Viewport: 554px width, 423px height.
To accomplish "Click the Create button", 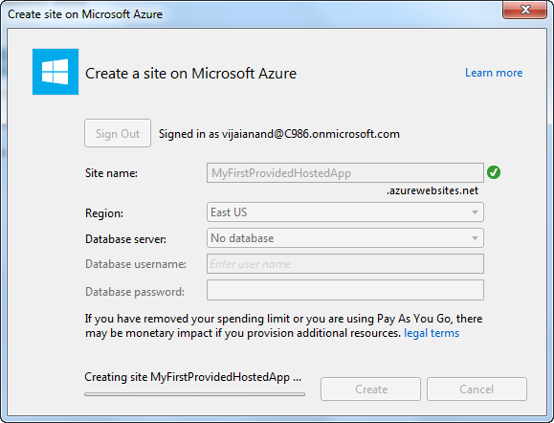I will pyautogui.click(x=370, y=390).
